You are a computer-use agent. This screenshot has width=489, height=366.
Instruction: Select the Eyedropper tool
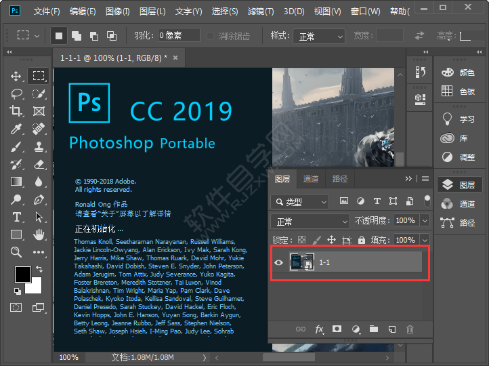pos(17,129)
